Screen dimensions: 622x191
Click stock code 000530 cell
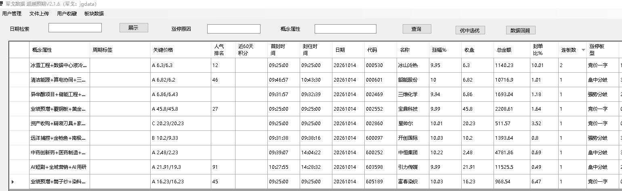[x=380, y=65]
